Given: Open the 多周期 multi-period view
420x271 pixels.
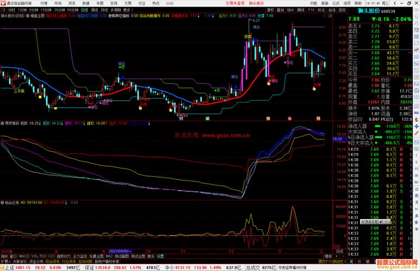Looking at the screenshot, I should pyautogui.click(x=116, y=10).
